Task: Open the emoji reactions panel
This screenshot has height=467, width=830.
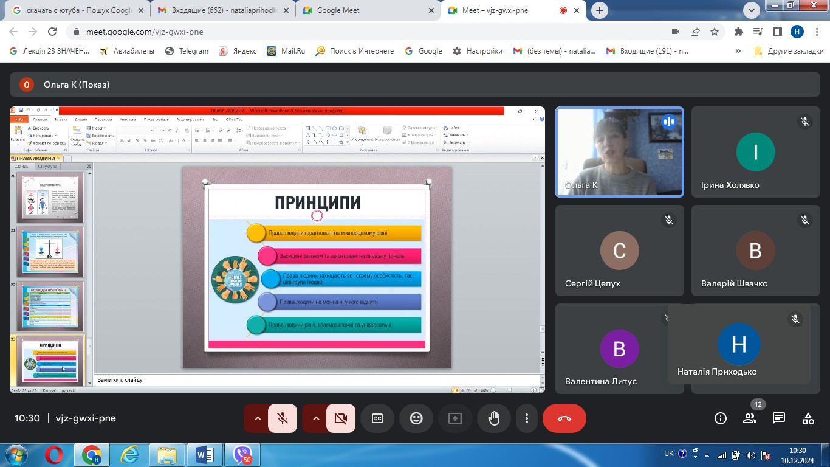Action: pos(416,418)
